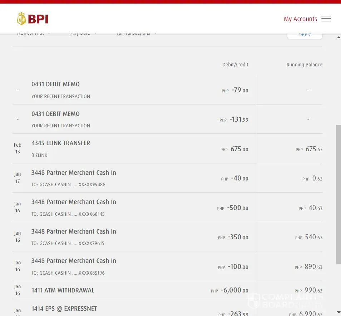This screenshot has height=316, width=341.
Task: Click the Debit/Credit column header
Action: pos(235,65)
